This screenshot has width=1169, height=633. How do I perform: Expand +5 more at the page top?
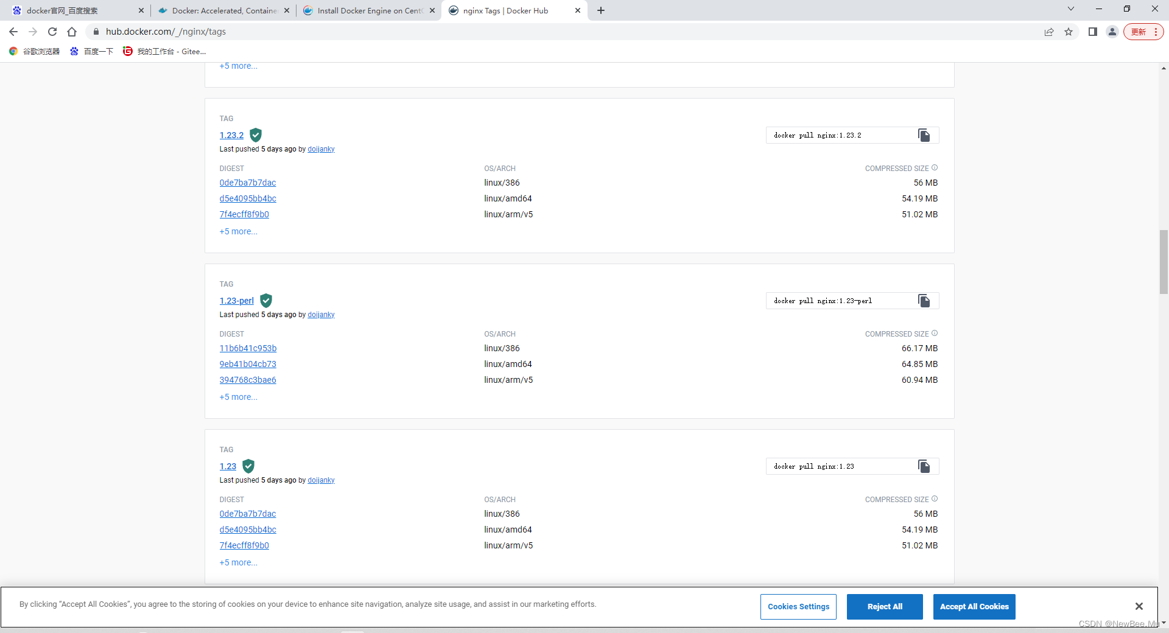coord(238,66)
